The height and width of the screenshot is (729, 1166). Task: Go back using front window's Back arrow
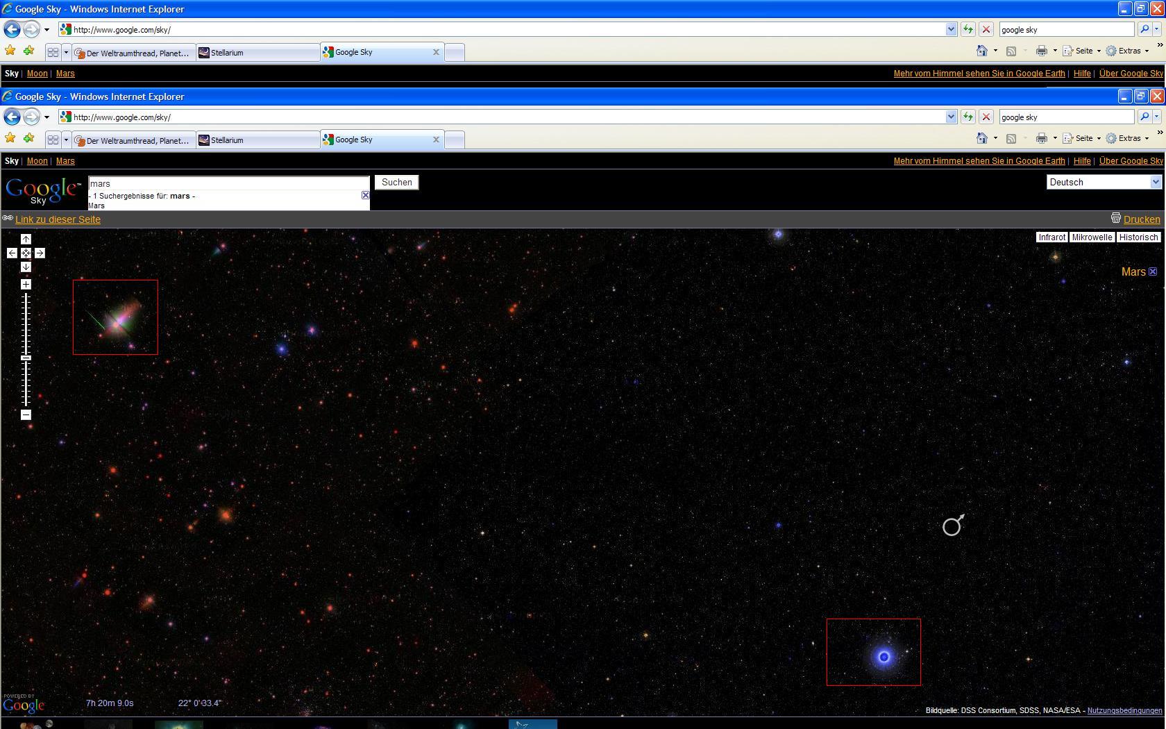12,117
